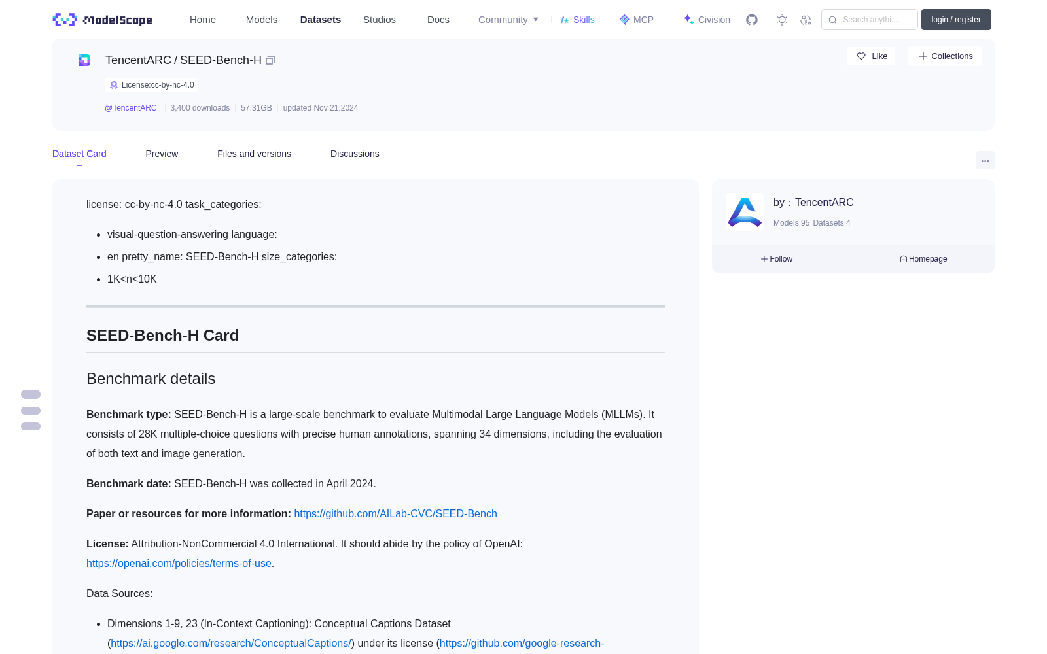The image size is (1047, 654).
Task: Click the License:cc-by-nc-4.0 tag
Action: pos(152,85)
